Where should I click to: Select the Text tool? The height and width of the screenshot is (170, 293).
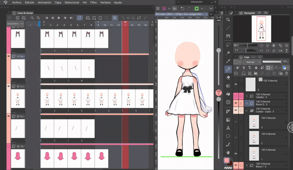[x=228, y=128]
